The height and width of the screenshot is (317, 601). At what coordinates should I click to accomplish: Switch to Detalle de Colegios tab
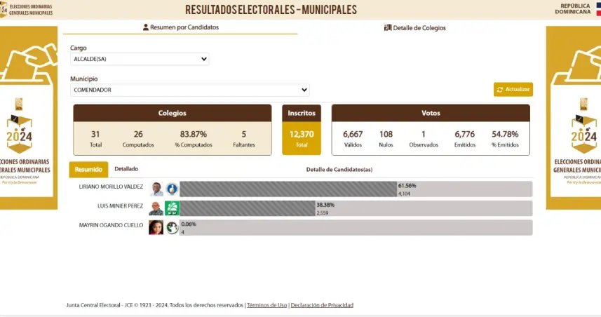pos(415,28)
